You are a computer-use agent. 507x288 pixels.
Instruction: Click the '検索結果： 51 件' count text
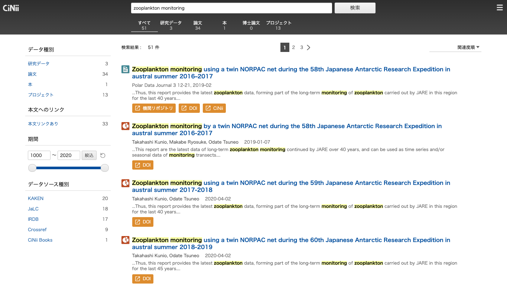[x=140, y=48]
